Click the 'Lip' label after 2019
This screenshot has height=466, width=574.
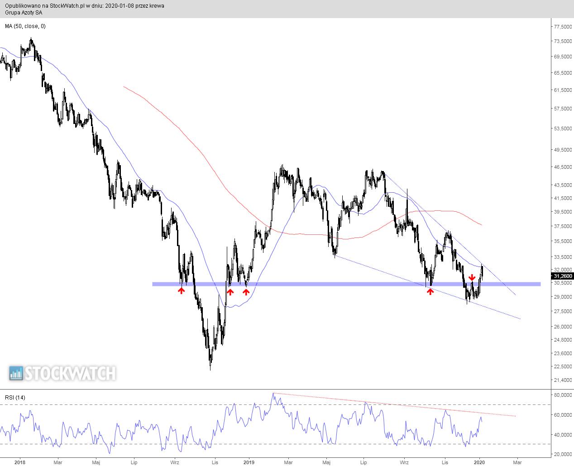tap(363, 462)
